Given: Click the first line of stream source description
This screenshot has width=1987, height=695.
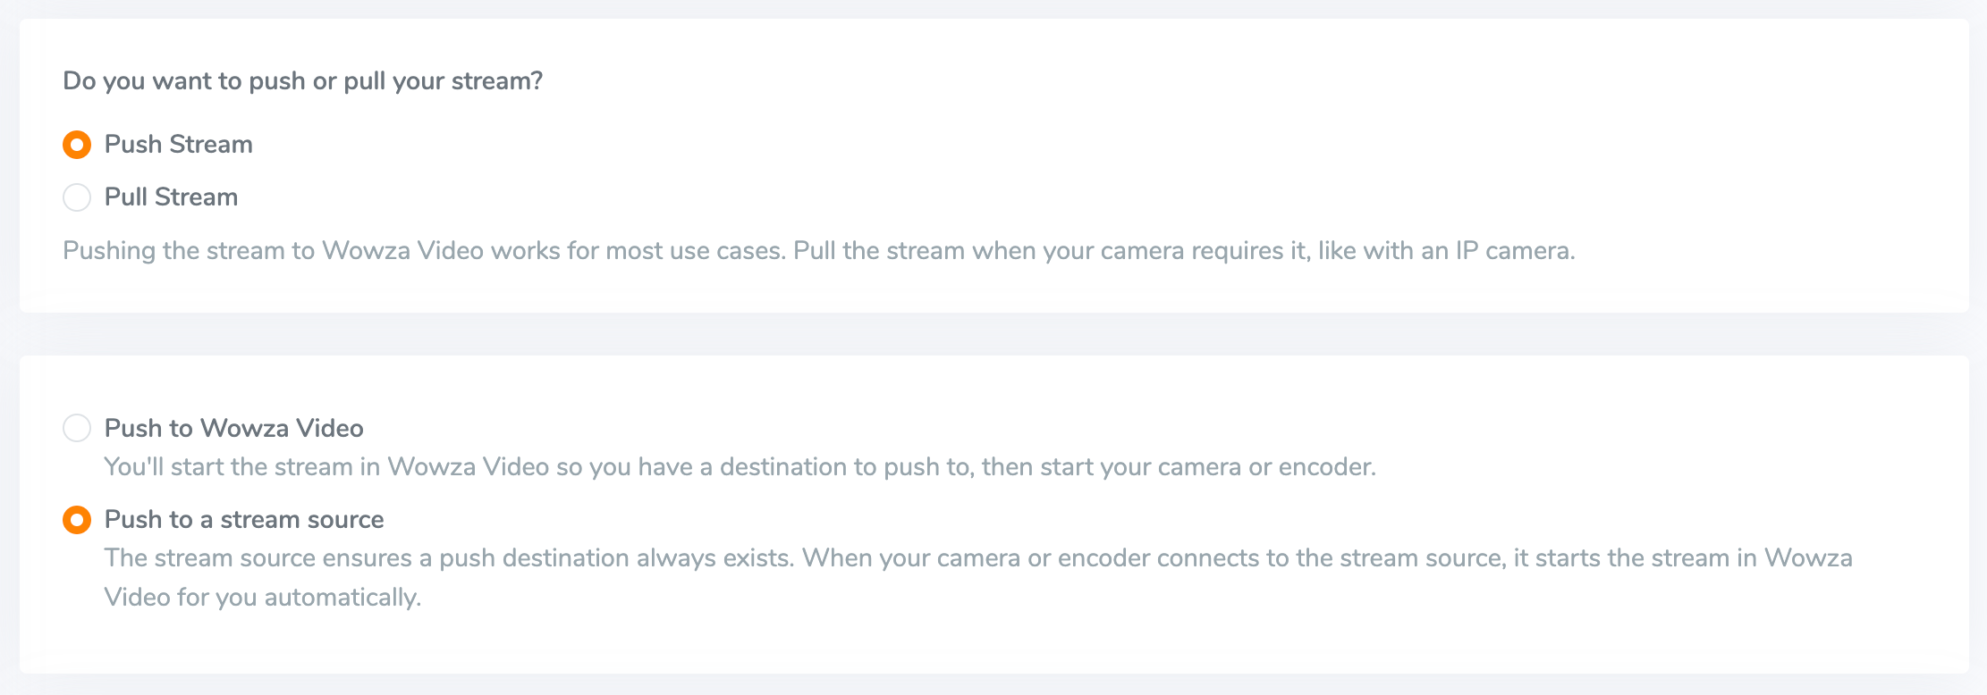Looking at the screenshot, I should pyautogui.click(x=978, y=558).
